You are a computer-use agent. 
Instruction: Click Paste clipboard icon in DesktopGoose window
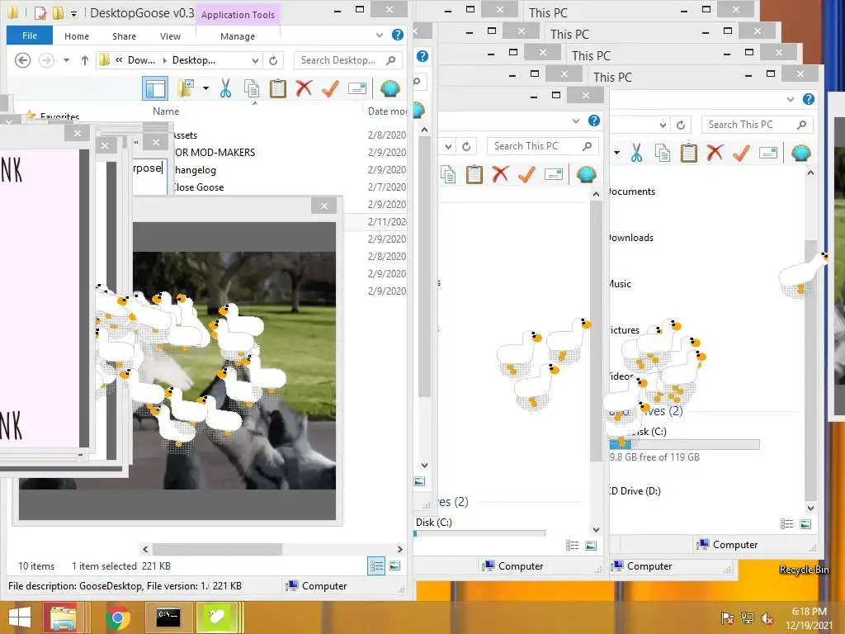(x=277, y=88)
